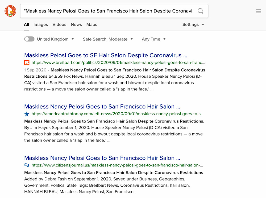
Task: Click the 'Added by Debra Tash' snippet text
Action: pos(68,179)
